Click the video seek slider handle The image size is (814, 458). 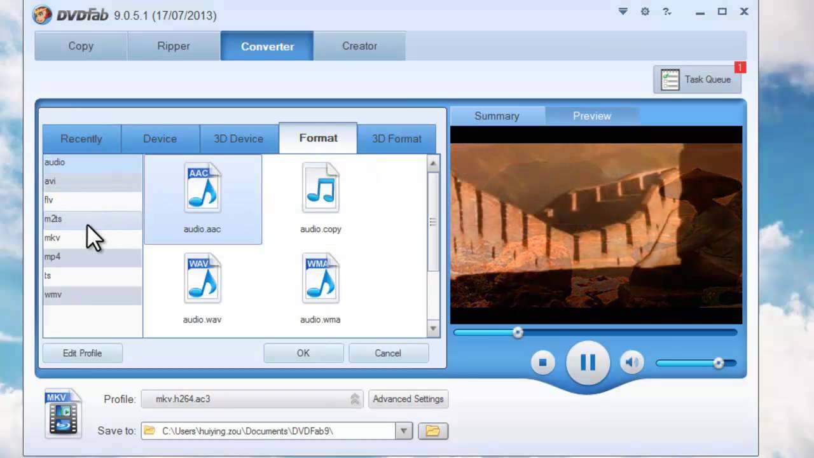(518, 332)
